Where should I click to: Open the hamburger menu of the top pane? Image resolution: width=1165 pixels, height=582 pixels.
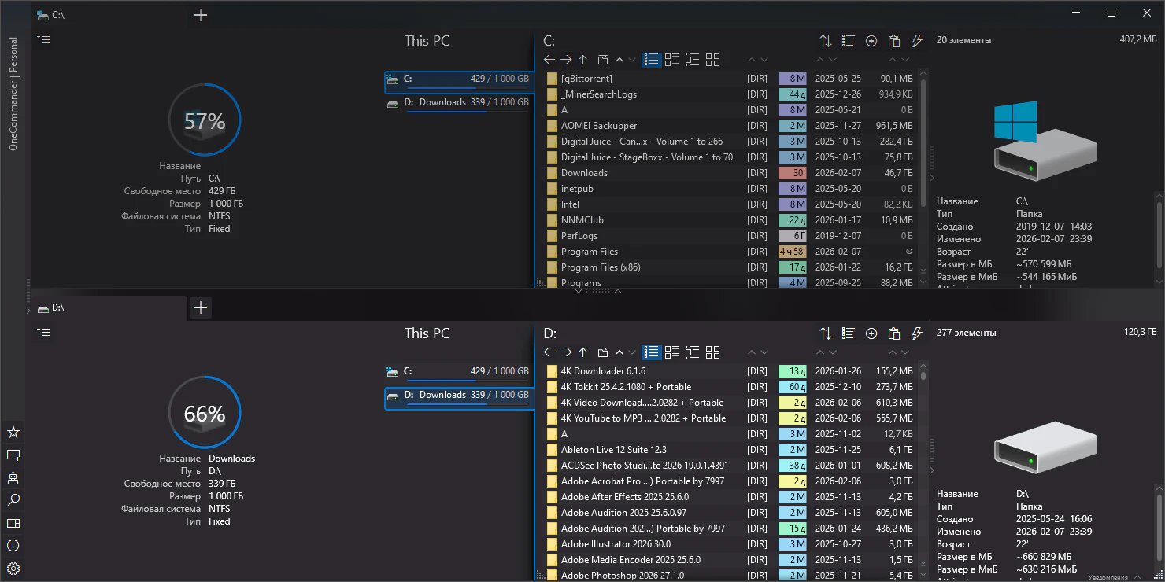tap(44, 40)
